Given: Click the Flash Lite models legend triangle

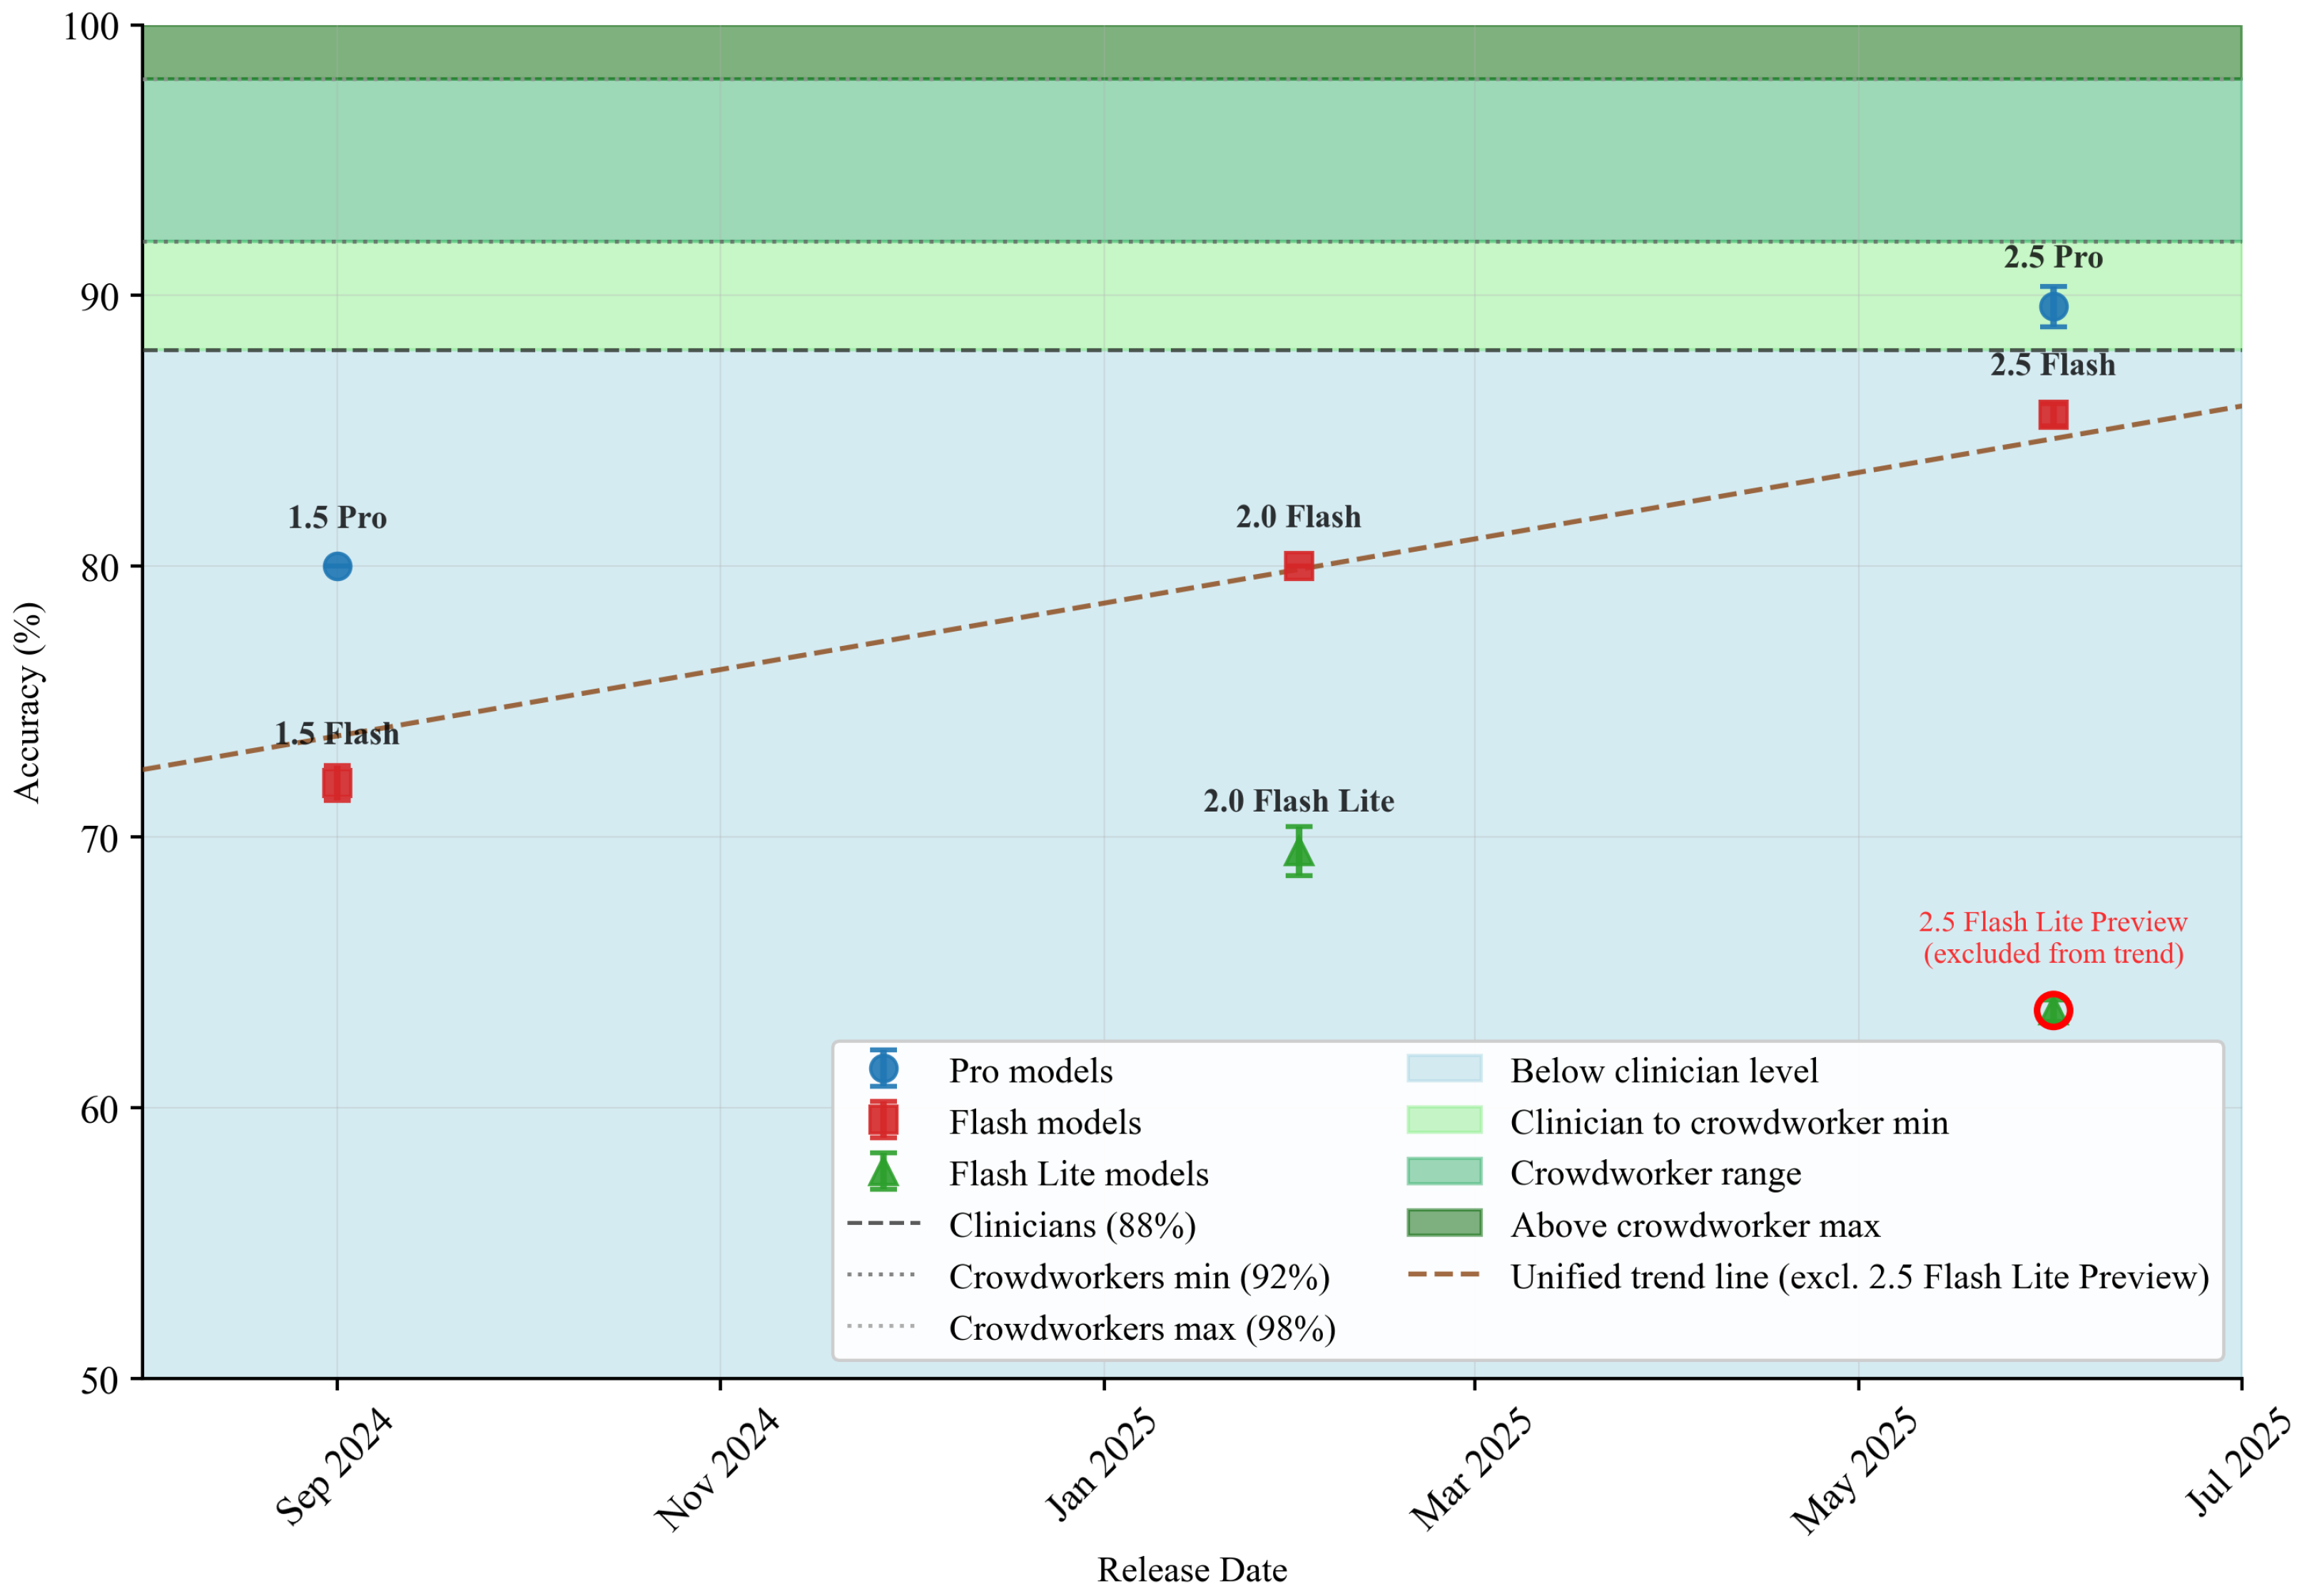Looking at the screenshot, I should pyautogui.click(x=883, y=1173).
